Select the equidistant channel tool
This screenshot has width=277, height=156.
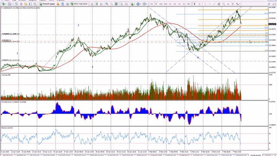point(219,4)
